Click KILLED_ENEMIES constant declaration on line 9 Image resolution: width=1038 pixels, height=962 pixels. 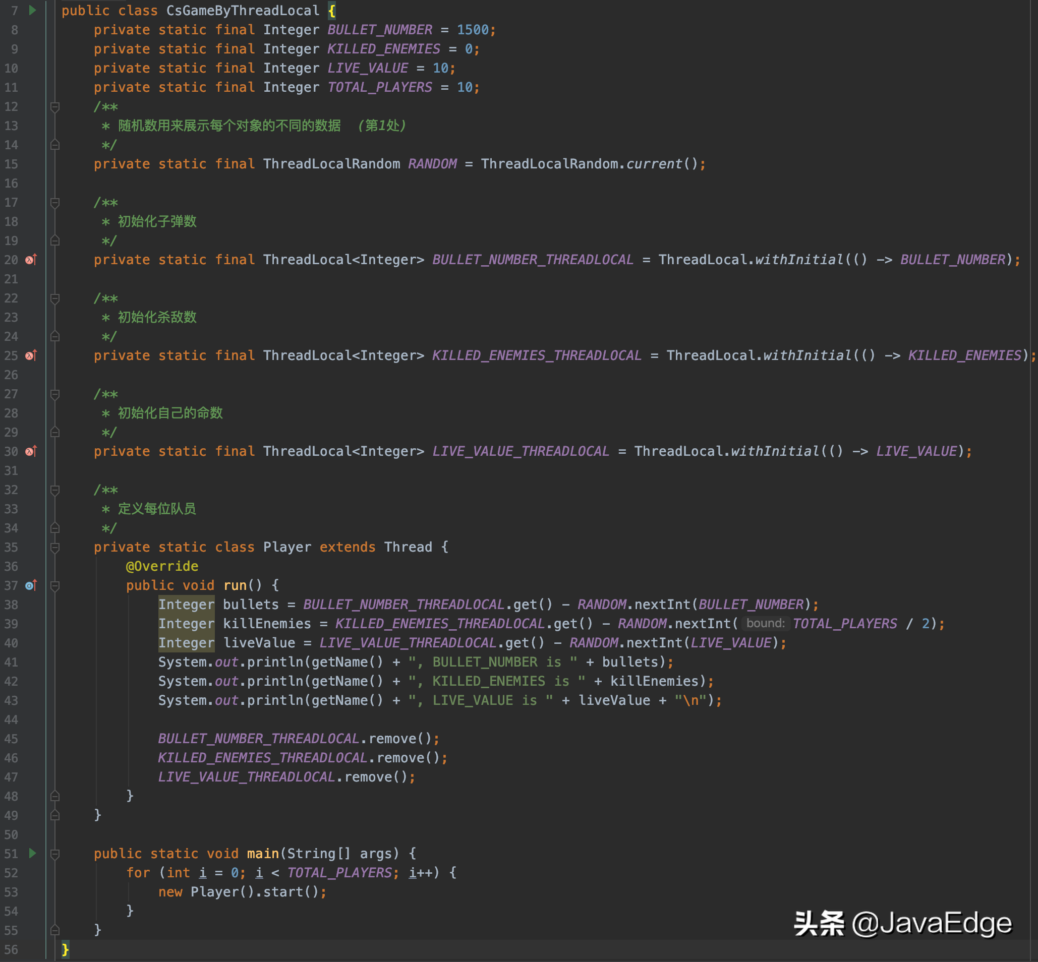384,49
